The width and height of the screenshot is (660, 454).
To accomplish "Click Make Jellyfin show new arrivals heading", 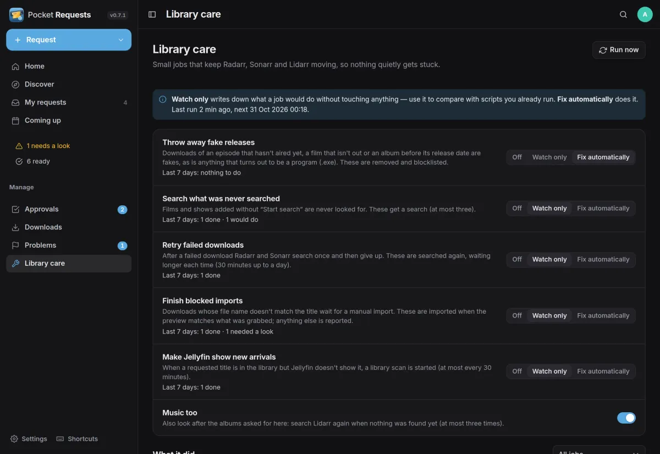I will [219, 357].
